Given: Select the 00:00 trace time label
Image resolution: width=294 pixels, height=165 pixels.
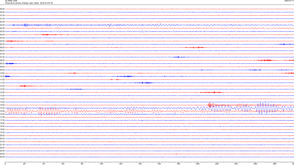Looking at the screenshot, I should point(2,9).
